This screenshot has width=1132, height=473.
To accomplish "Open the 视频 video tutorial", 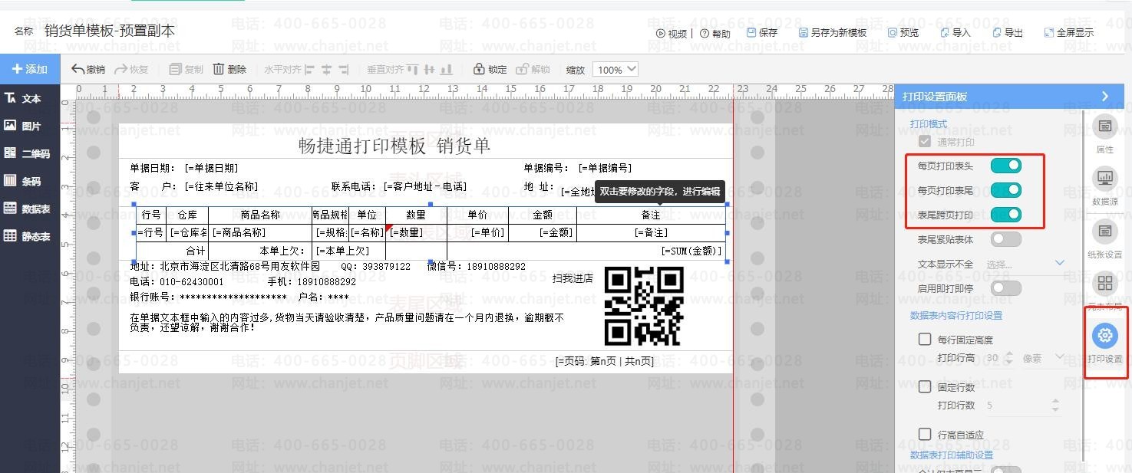I will pyautogui.click(x=672, y=33).
